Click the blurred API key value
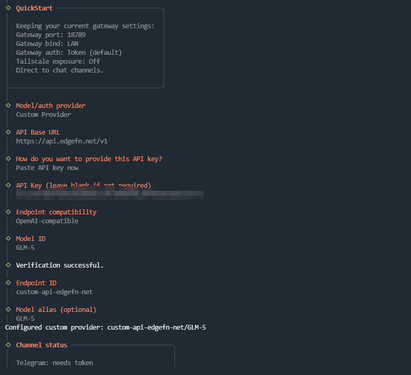The image size is (411, 375). coord(107,195)
